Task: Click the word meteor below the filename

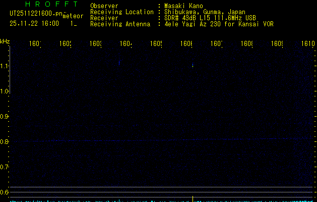Action: [73, 16]
